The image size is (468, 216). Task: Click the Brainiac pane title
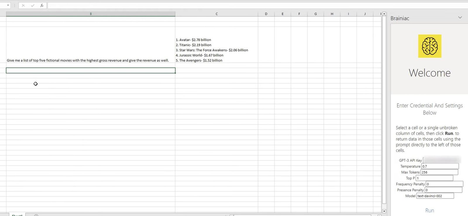(x=400, y=18)
